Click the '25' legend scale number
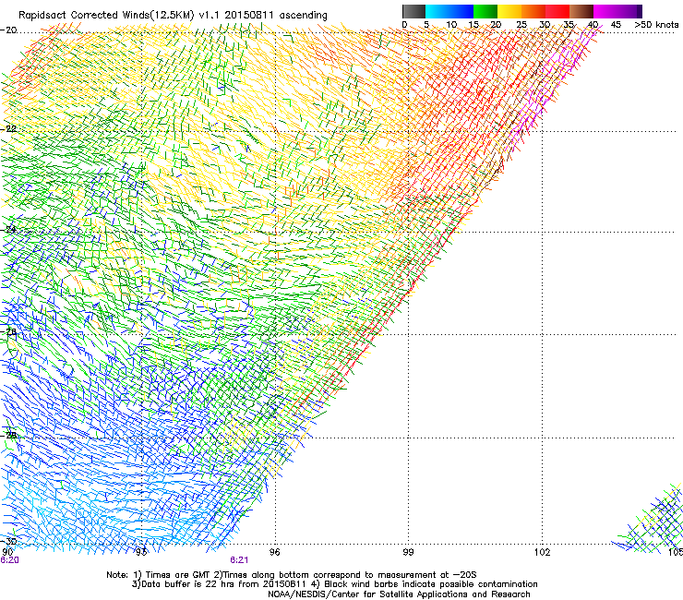683x600 pixels. pyautogui.click(x=521, y=24)
